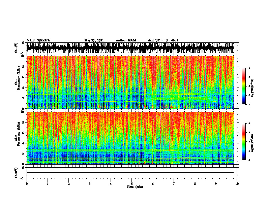Click the time axis tick label "7"
267x206 pixels.
[174, 184]
